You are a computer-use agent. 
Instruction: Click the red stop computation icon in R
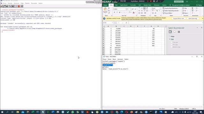(18, 6)
